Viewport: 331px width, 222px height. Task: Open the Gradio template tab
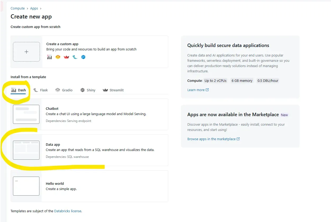(x=64, y=90)
